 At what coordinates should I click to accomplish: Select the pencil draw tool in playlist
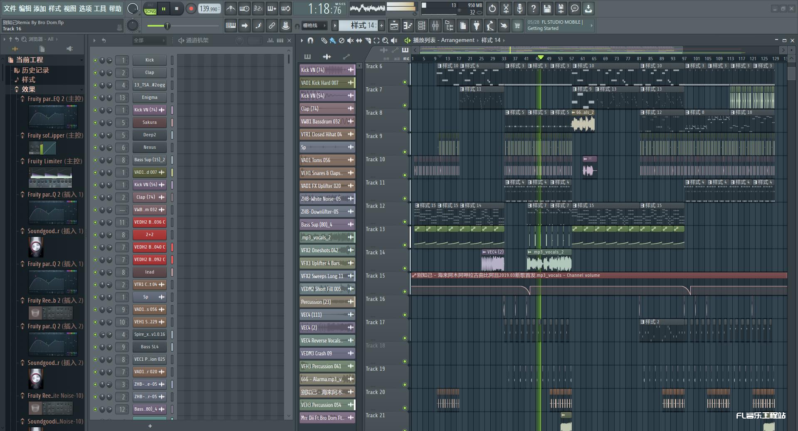pos(324,40)
